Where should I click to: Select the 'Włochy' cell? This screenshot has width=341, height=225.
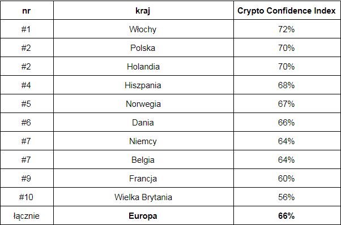pyautogui.click(x=143, y=29)
